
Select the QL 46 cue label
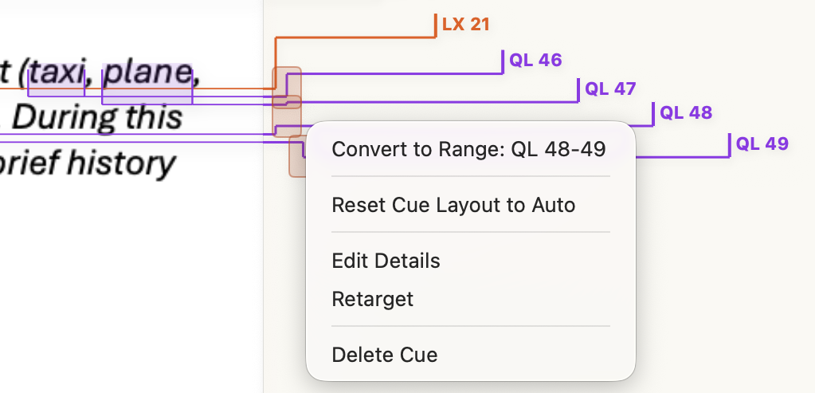(535, 61)
